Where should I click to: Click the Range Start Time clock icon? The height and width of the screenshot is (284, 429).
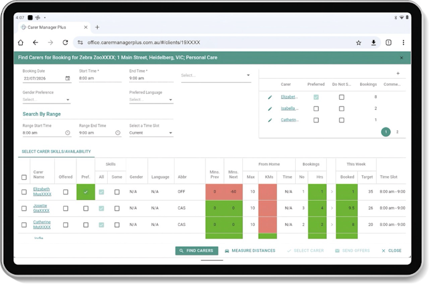point(68,133)
